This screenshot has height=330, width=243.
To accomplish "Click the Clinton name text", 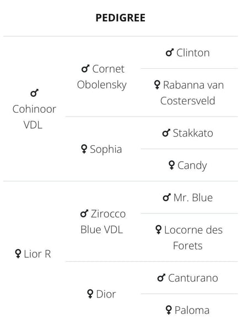I will (193, 53).
